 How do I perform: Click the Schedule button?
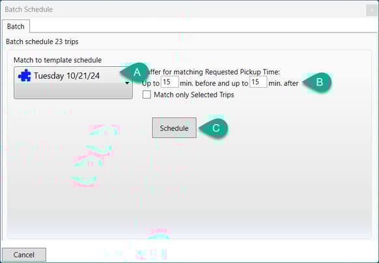click(x=175, y=128)
